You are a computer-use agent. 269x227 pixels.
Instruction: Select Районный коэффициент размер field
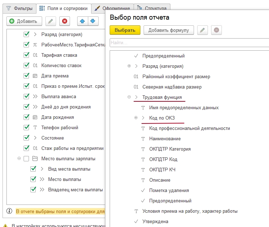point(176,77)
